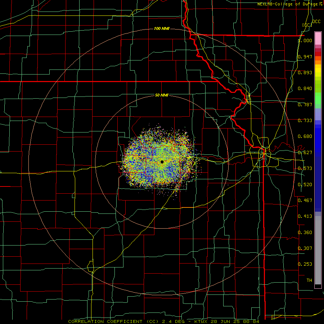The width and height of the screenshot is (324, 324).
Task: Click the 0.467 scale value
Action: (x=305, y=200)
